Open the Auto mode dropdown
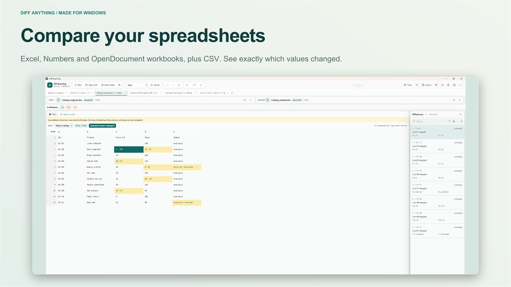511x287 pixels. tap(136, 85)
